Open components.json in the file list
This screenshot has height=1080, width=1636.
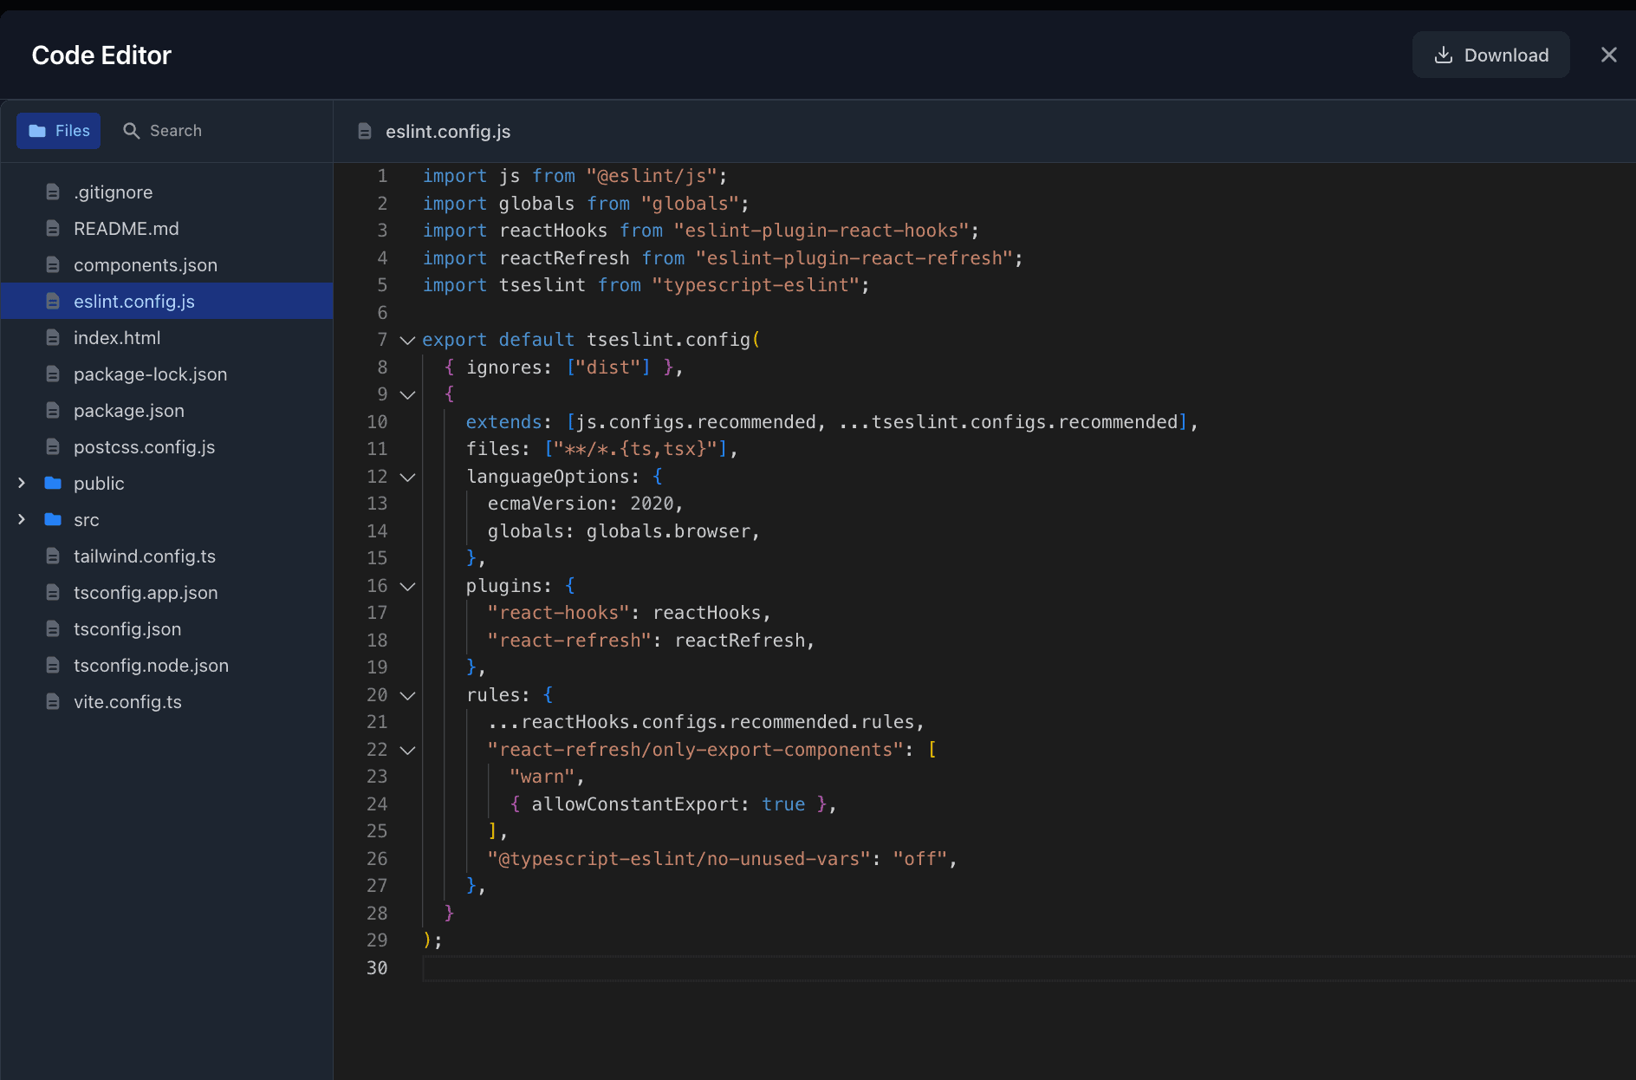pos(145,265)
